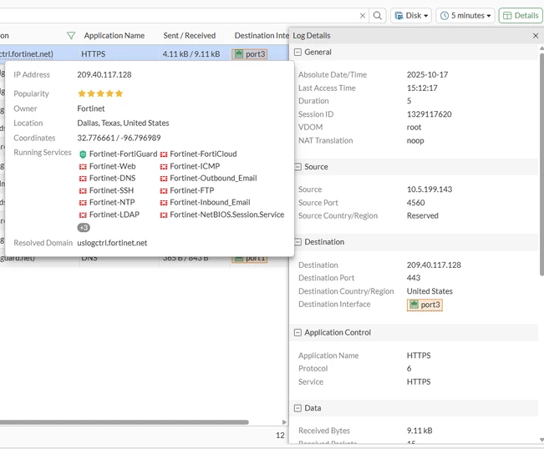Click the Destination Interface column header
This screenshot has height=449, width=544.
point(262,35)
